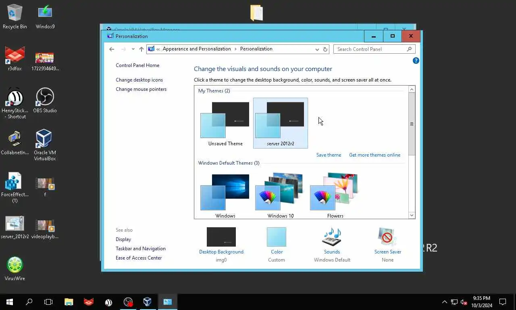Click the Personalization taskbar button

(168, 302)
